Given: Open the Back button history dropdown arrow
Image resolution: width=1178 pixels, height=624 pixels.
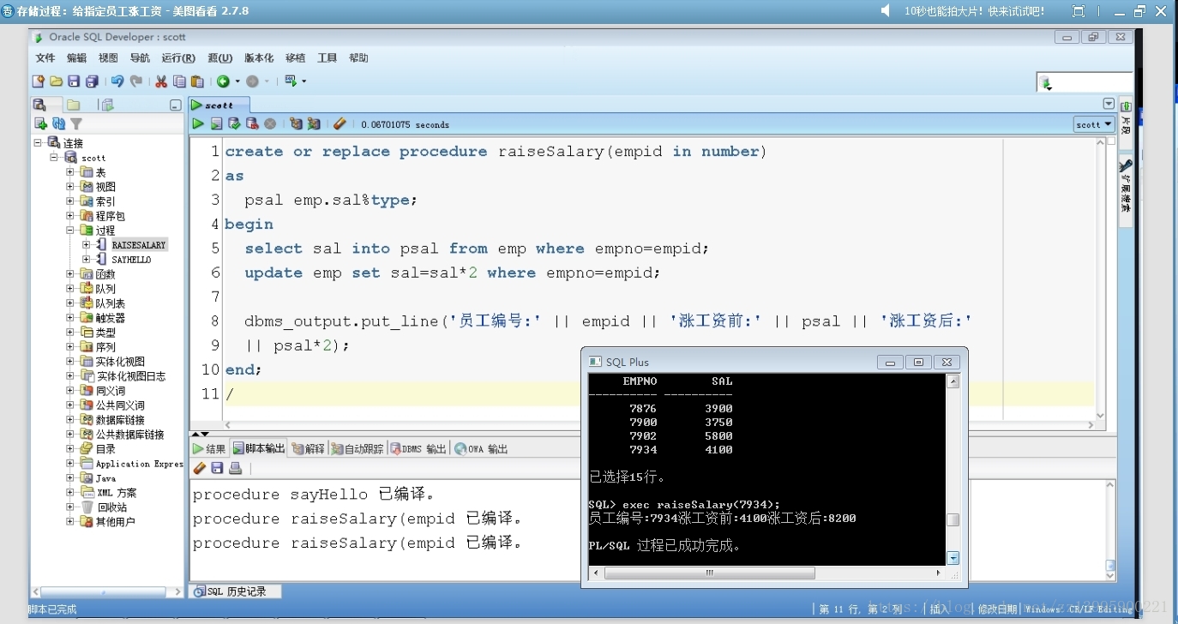Looking at the screenshot, I should (237, 81).
